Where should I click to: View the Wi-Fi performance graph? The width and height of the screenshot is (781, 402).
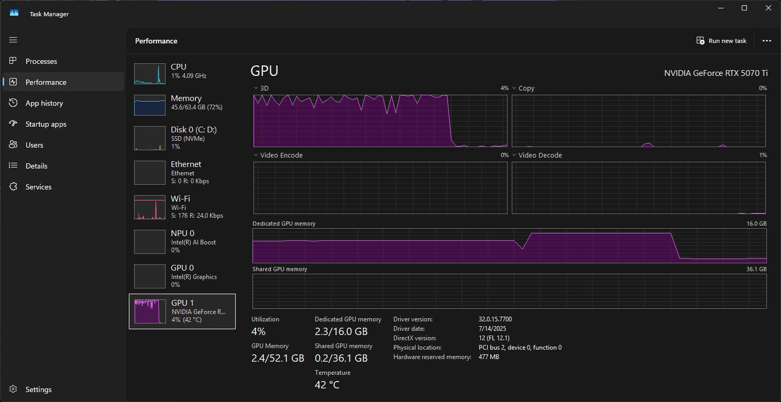(x=150, y=207)
